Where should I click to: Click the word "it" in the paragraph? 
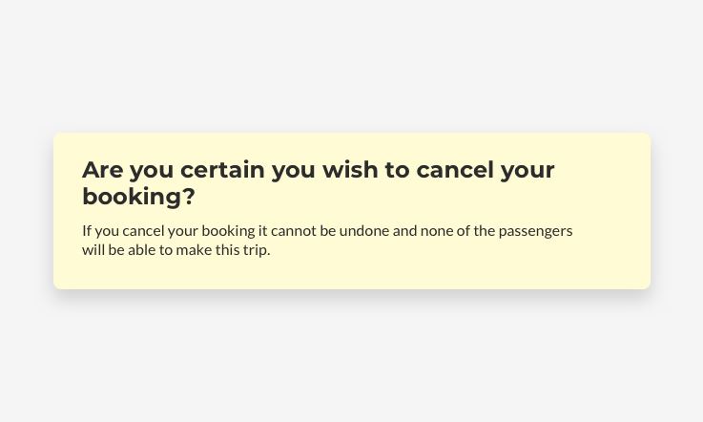pos(262,230)
